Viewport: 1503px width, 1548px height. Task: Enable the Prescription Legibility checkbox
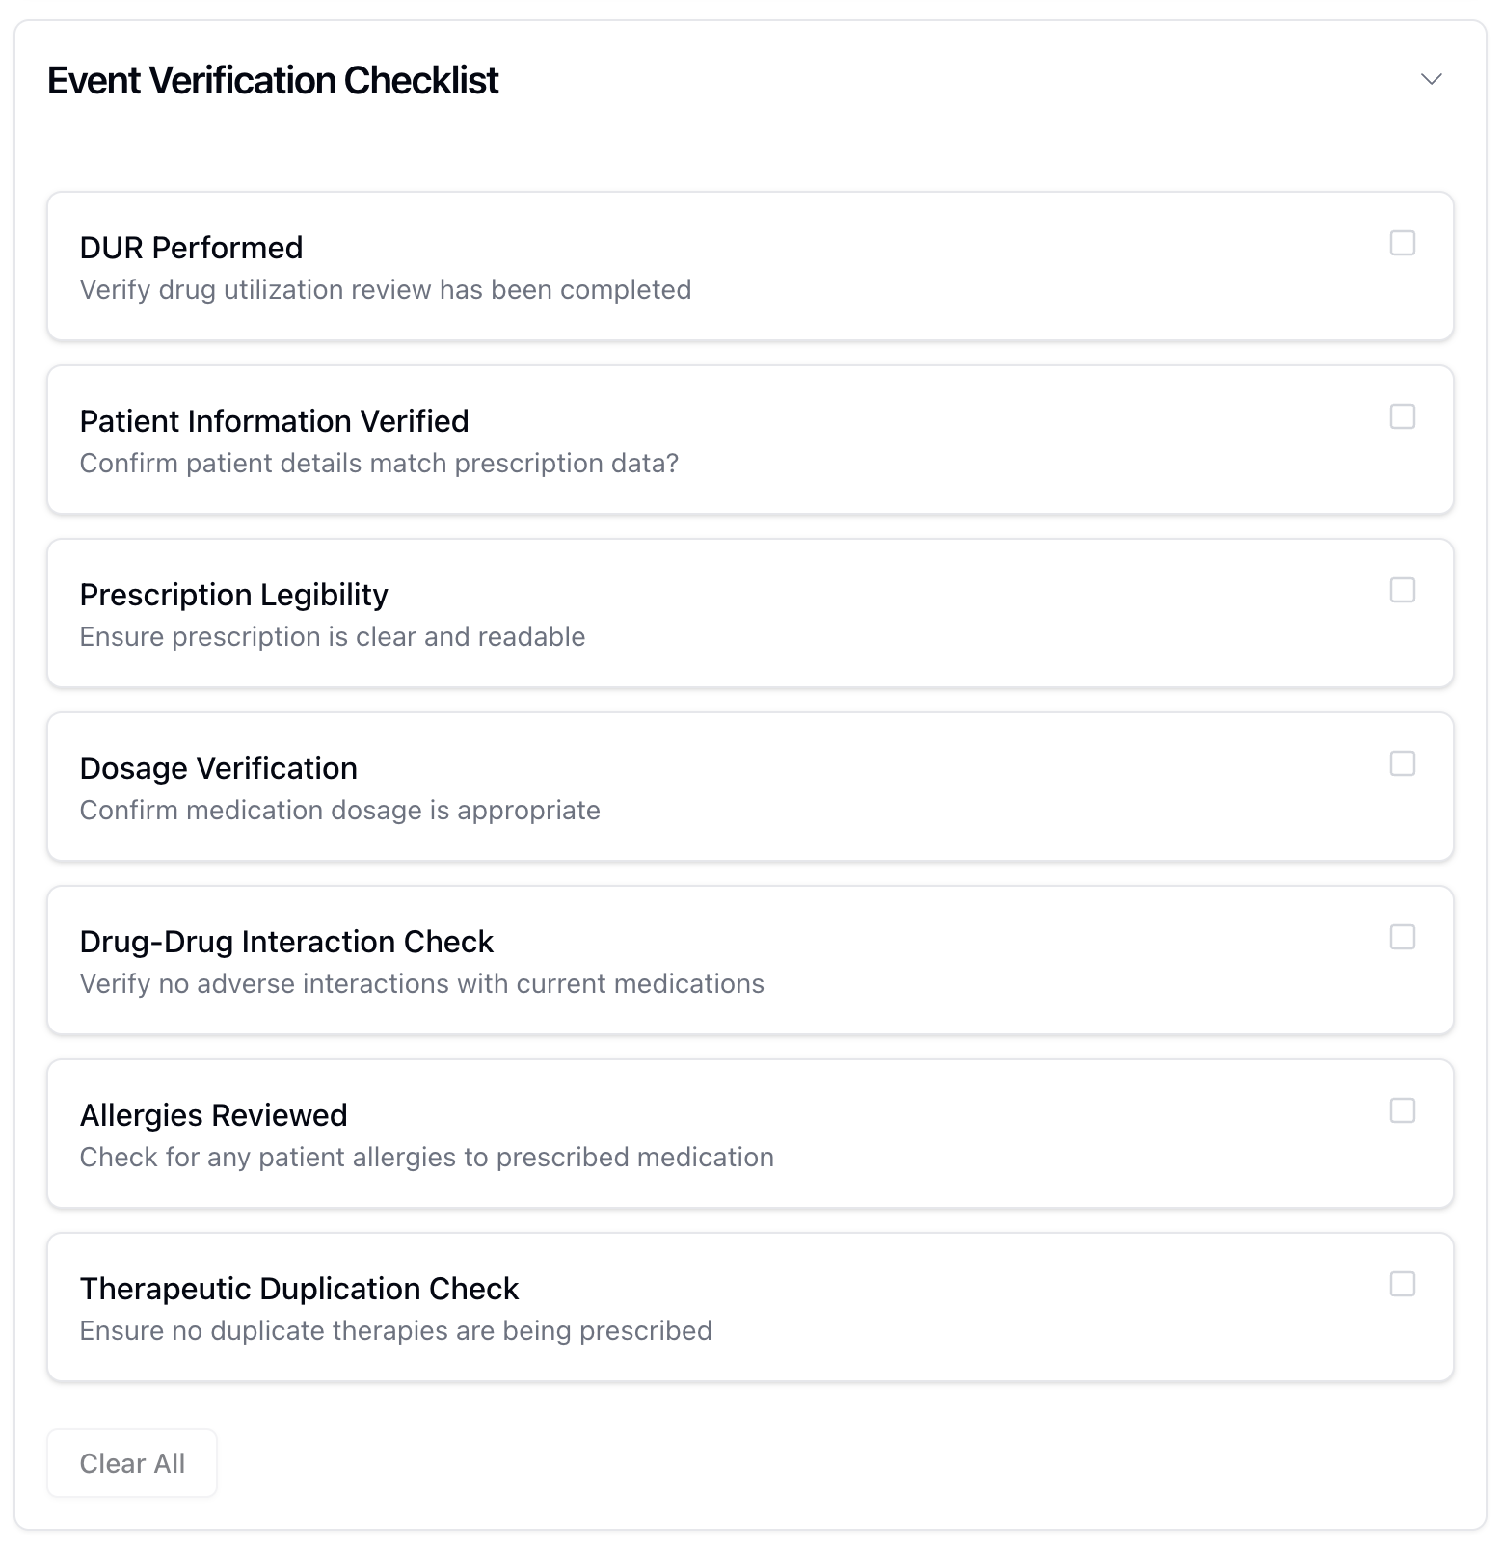pyautogui.click(x=1402, y=590)
